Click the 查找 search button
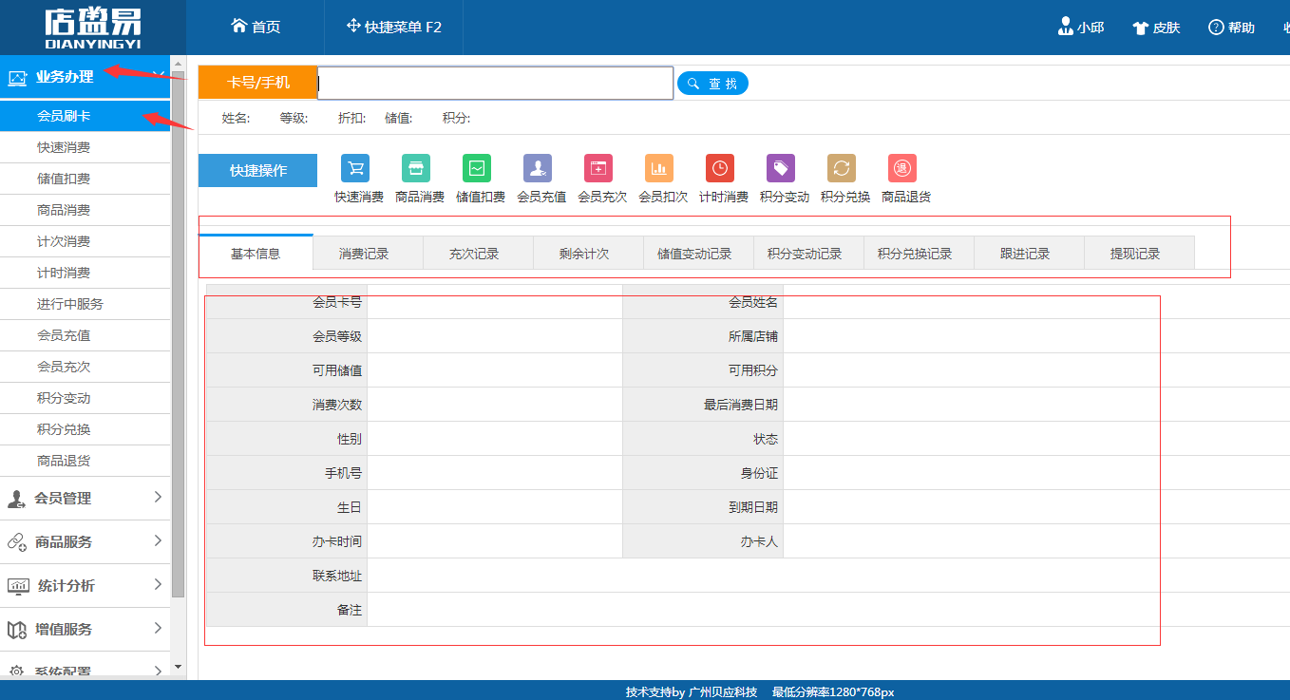This screenshot has width=1290, height=700. point(712,84)
